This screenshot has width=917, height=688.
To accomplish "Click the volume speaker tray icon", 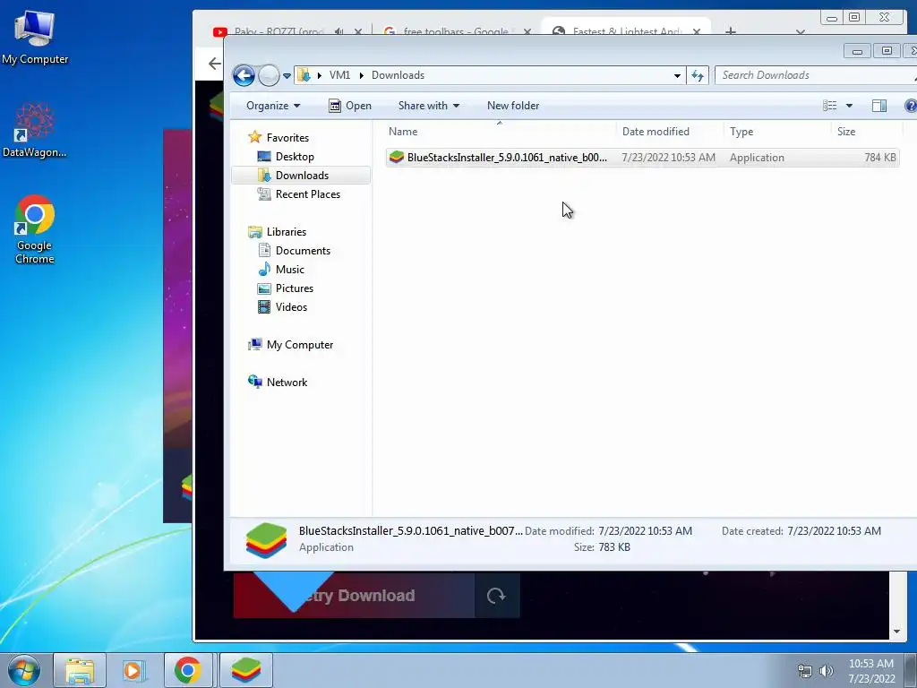I will click(x=827, y=671).
